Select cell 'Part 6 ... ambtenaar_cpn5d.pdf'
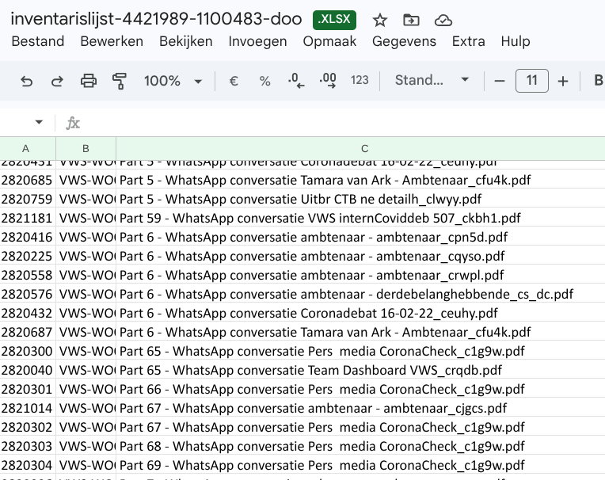Image resolution: width=605 pixels, height=480 pixels. 360,237
